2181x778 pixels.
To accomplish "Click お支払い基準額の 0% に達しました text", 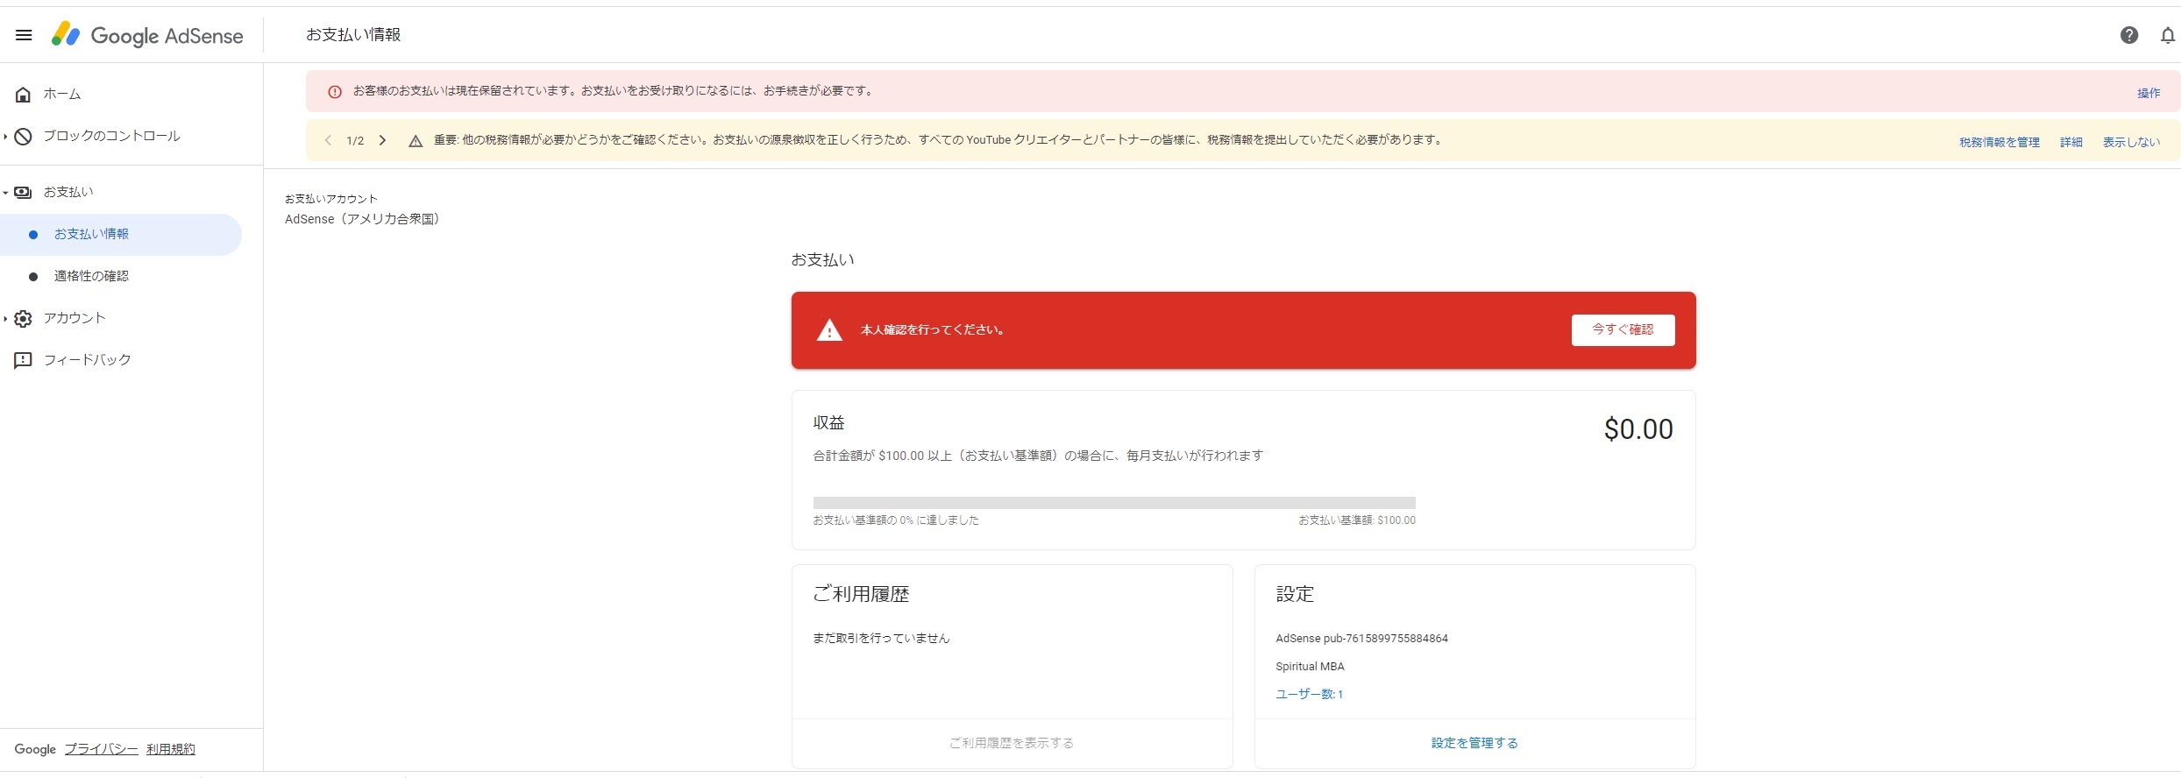I will pyautogui.click(x=896, y=520).
